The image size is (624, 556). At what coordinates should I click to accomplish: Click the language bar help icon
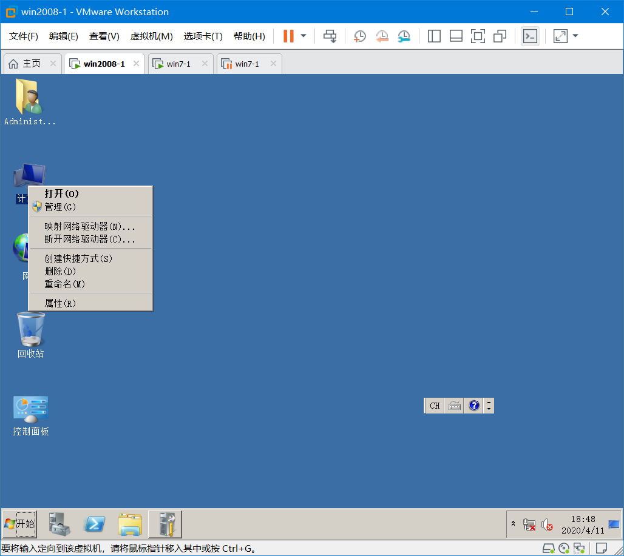click(x=473, y=406)
